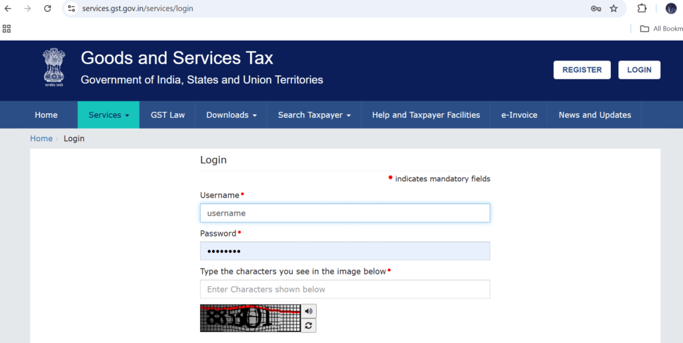Select the Government of India emblem logo

pyautogui.click(x=53, y=68)
